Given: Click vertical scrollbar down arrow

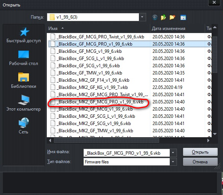Looking at the screenshot, I should pos(215,134).
